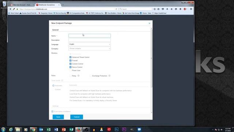Open the Choose company dropdown
The image size is (234, 132).
pyautogui.click(x=90, y=49)
